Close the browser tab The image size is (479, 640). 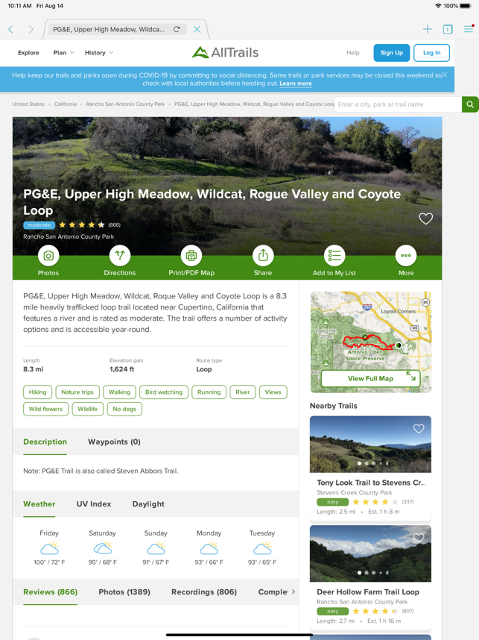(197, 29)
